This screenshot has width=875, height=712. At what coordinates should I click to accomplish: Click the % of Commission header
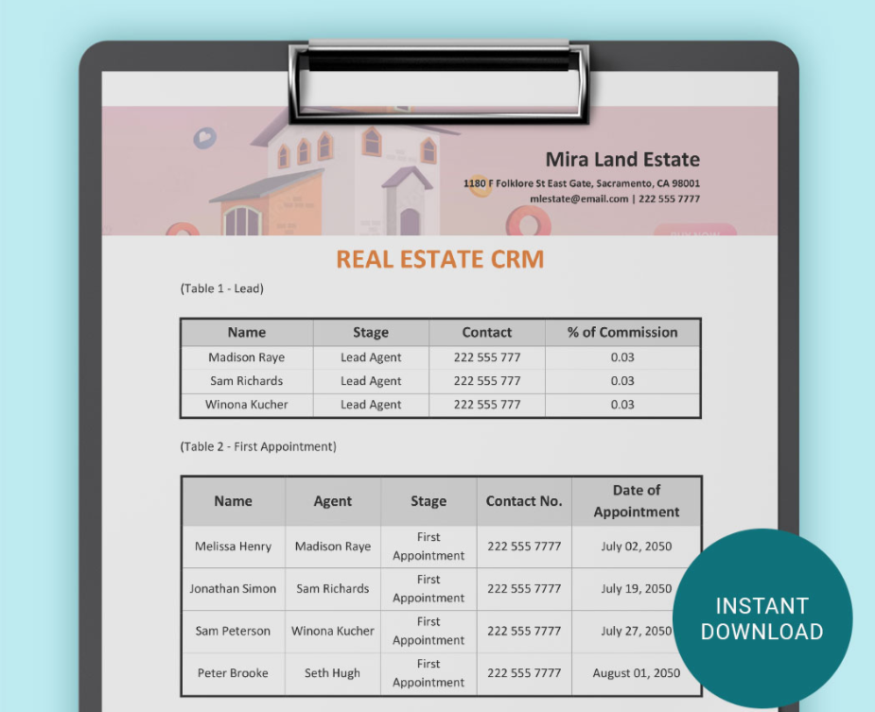[x=622, y=333]
